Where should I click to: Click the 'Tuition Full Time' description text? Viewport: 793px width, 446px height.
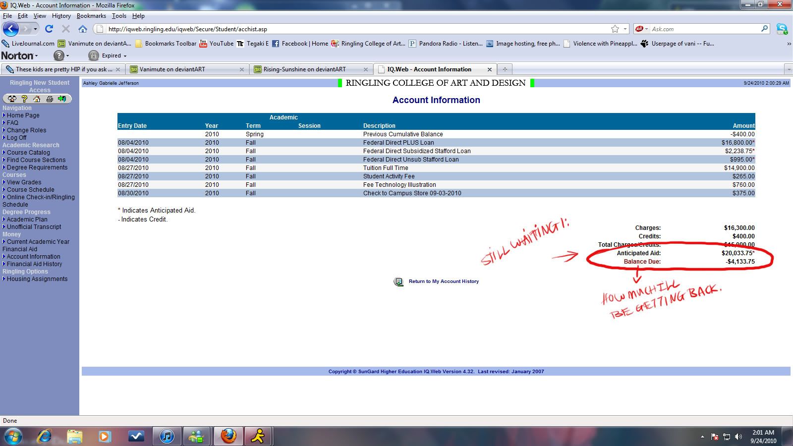click(386, 168)
